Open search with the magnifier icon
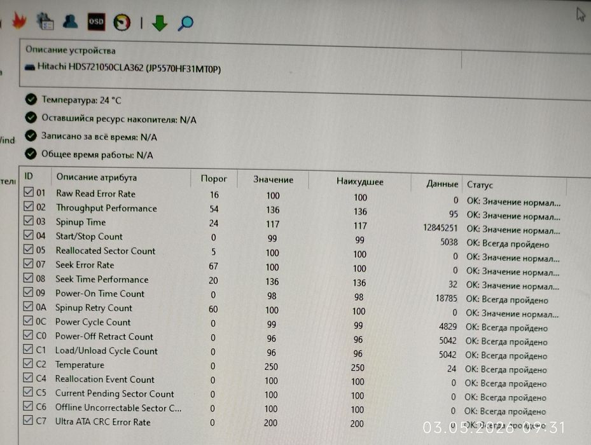This screenshot has height=445, width=591. [185, 23]
